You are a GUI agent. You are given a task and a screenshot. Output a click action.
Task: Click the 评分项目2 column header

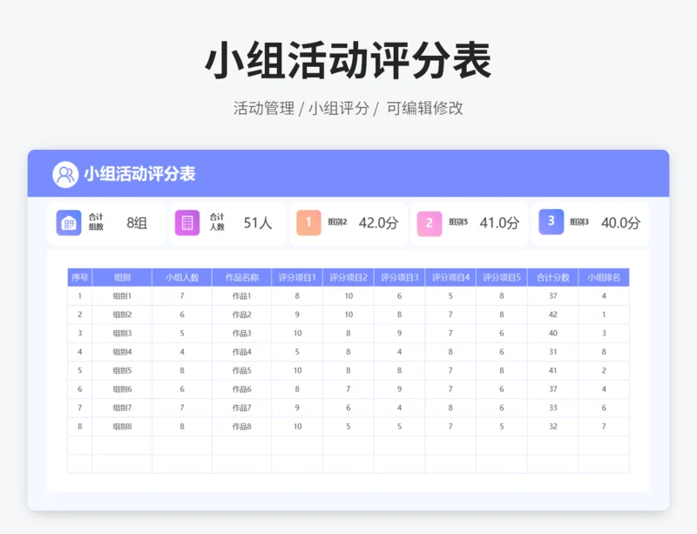pyautogui.click(x=348, y=277)
